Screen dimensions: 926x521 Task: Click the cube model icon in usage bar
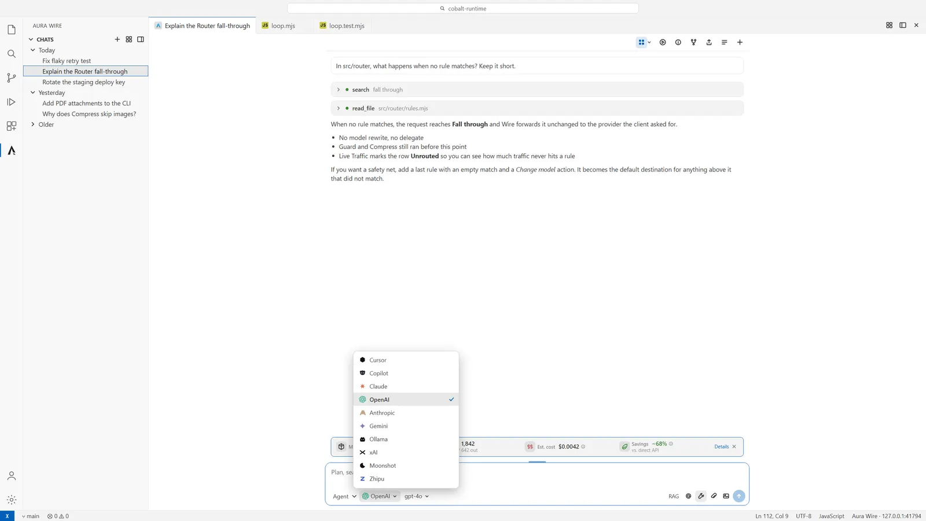pyautogui.click(x=341, y=447)
